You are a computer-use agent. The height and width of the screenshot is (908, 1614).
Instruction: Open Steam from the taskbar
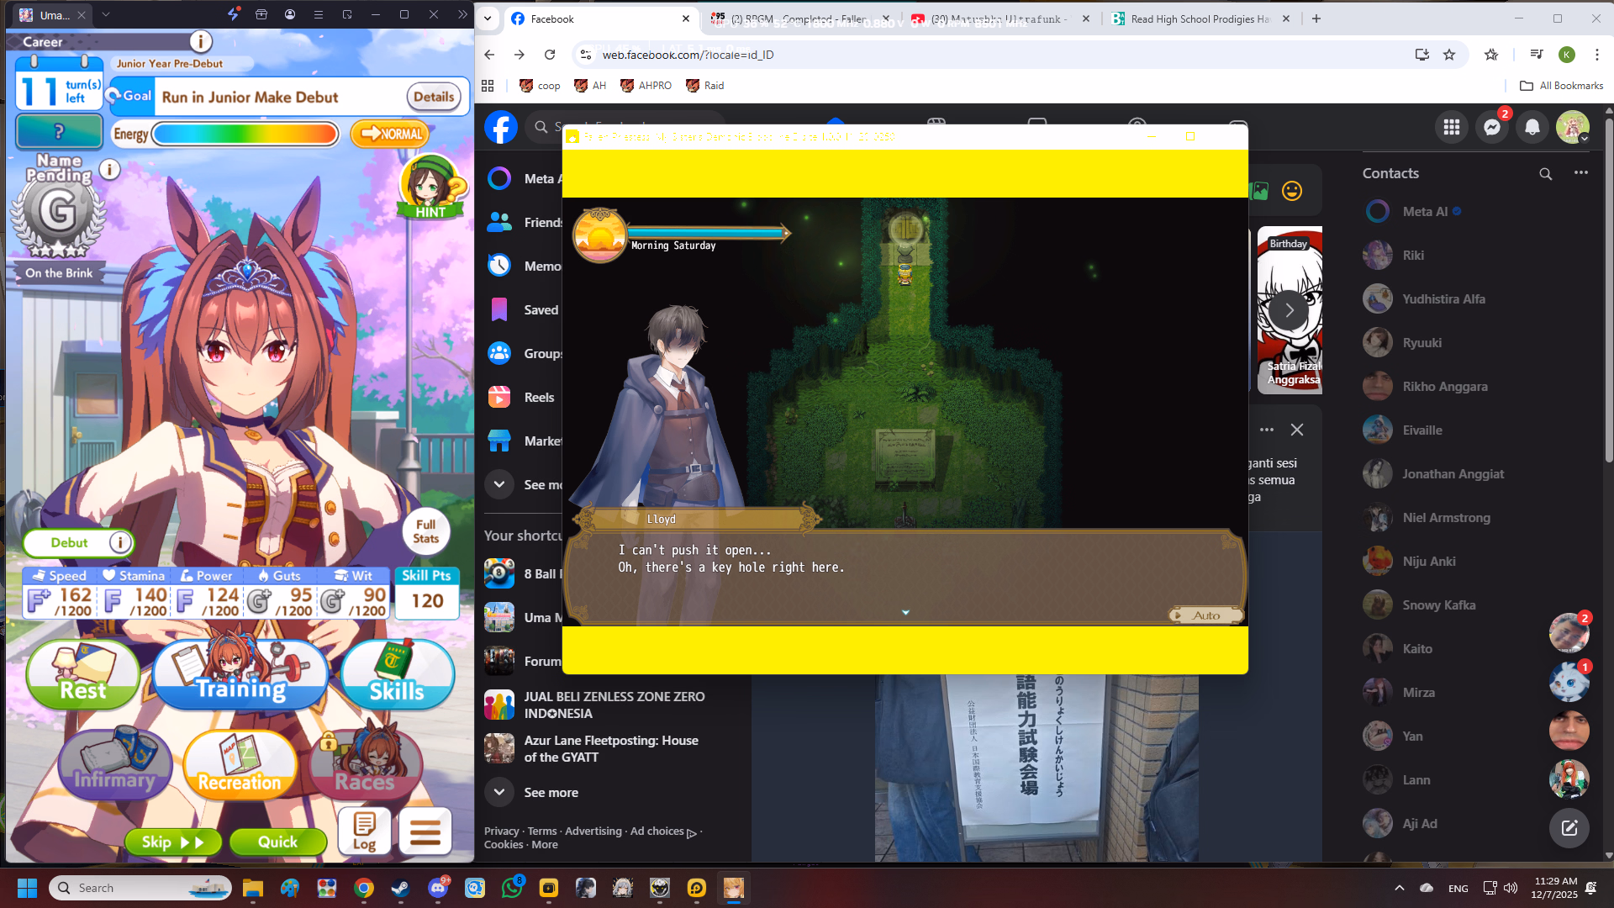click(x=401, y=888)
